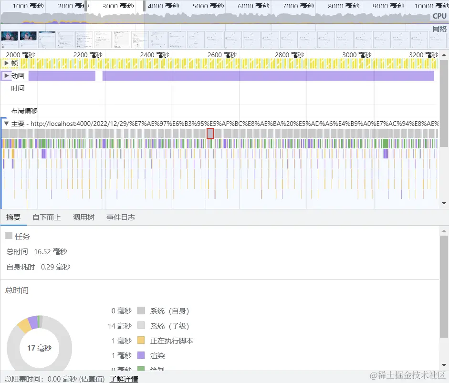
Task: Click the 系统（自身） gray swatch
Action: coord(141,311)
